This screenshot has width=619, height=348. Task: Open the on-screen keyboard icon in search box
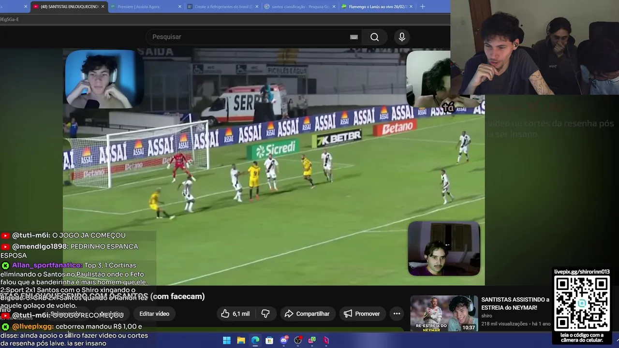[354, 37]
